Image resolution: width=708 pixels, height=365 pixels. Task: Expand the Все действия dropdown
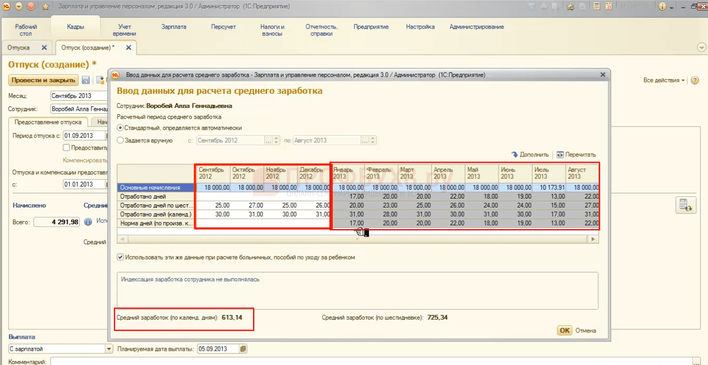(664, 81)
